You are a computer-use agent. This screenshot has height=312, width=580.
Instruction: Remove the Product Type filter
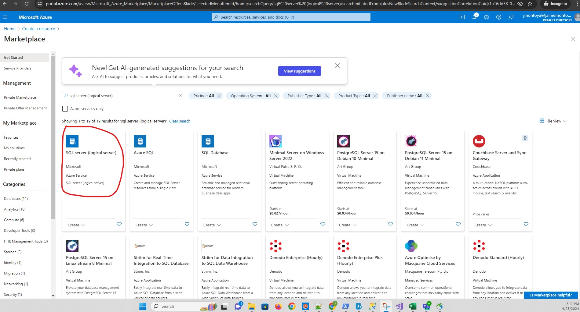(x=375, y=96)
